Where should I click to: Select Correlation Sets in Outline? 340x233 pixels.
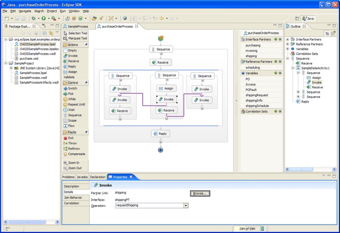click(x=307, y=54)
